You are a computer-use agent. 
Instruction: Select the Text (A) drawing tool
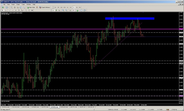[16, 10]
